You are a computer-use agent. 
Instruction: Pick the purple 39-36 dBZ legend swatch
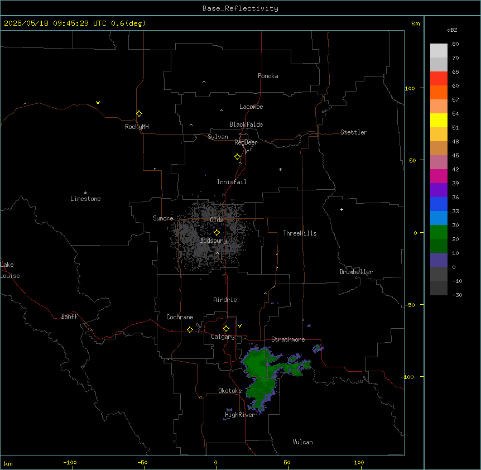(439, 190)
